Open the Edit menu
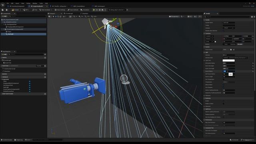The width and height of the screenshot is (256, 144). (12, 3)
